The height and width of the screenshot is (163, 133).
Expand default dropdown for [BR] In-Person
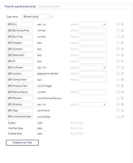click(93, 67)
